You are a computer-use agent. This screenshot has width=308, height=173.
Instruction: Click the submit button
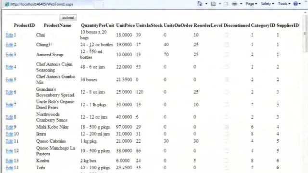[68, 18]
